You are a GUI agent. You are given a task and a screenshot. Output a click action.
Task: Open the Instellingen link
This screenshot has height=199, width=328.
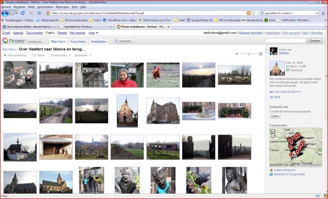(273, 33)
